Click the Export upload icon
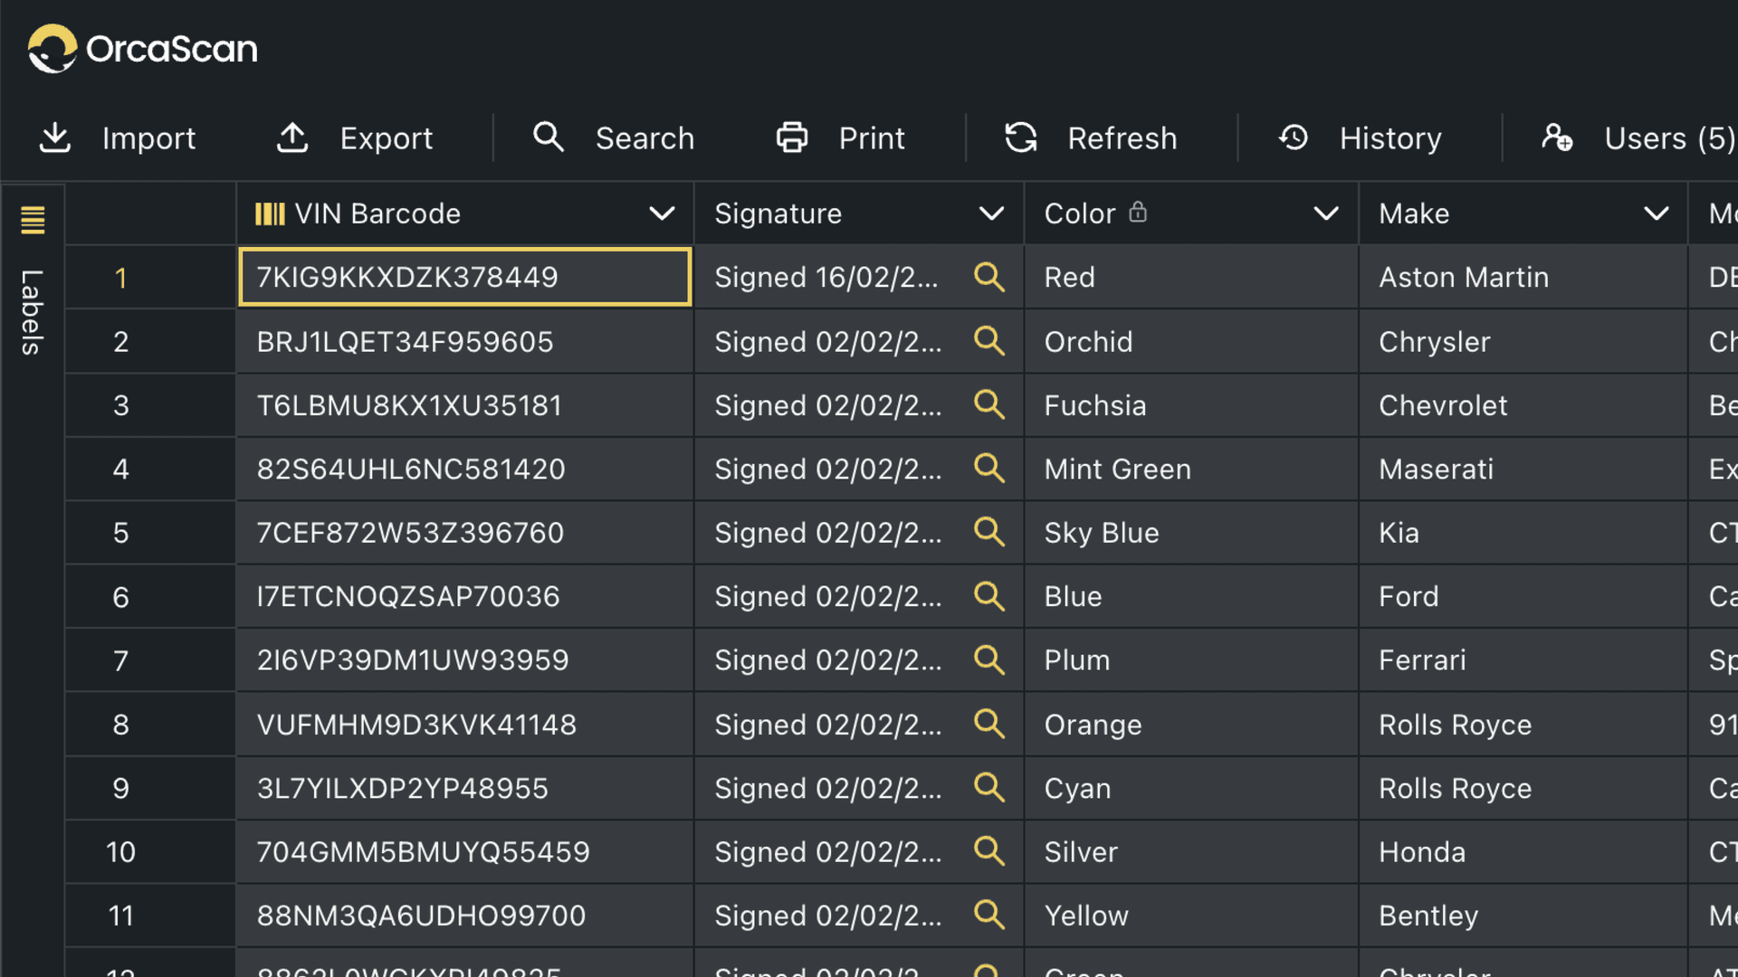The width and height of the screenshot is (1738, 977). pyautogui.click(x=291, y=138)
